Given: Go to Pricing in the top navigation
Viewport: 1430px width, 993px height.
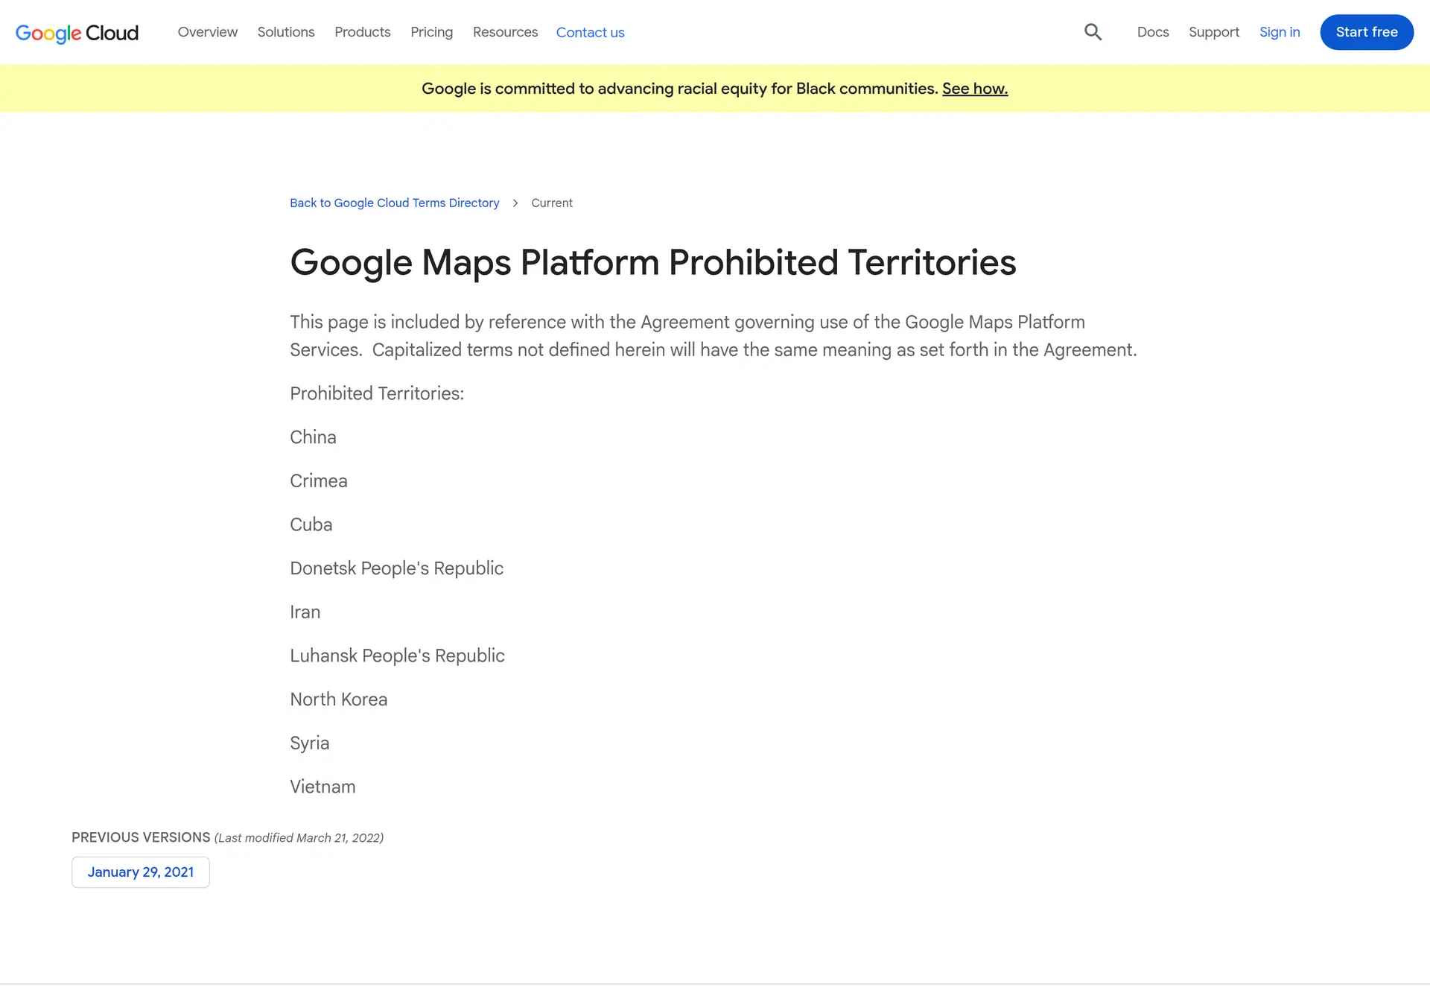Looking at the screenshot, I should tap(431, 32).
